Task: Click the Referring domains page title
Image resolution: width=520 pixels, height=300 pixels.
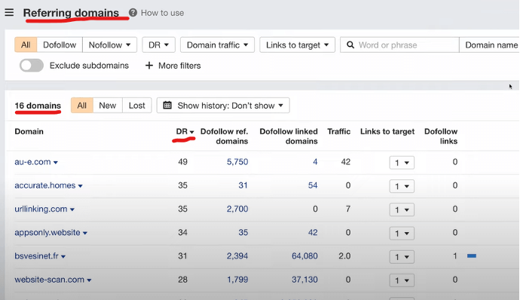Action: tap(71, 13)
